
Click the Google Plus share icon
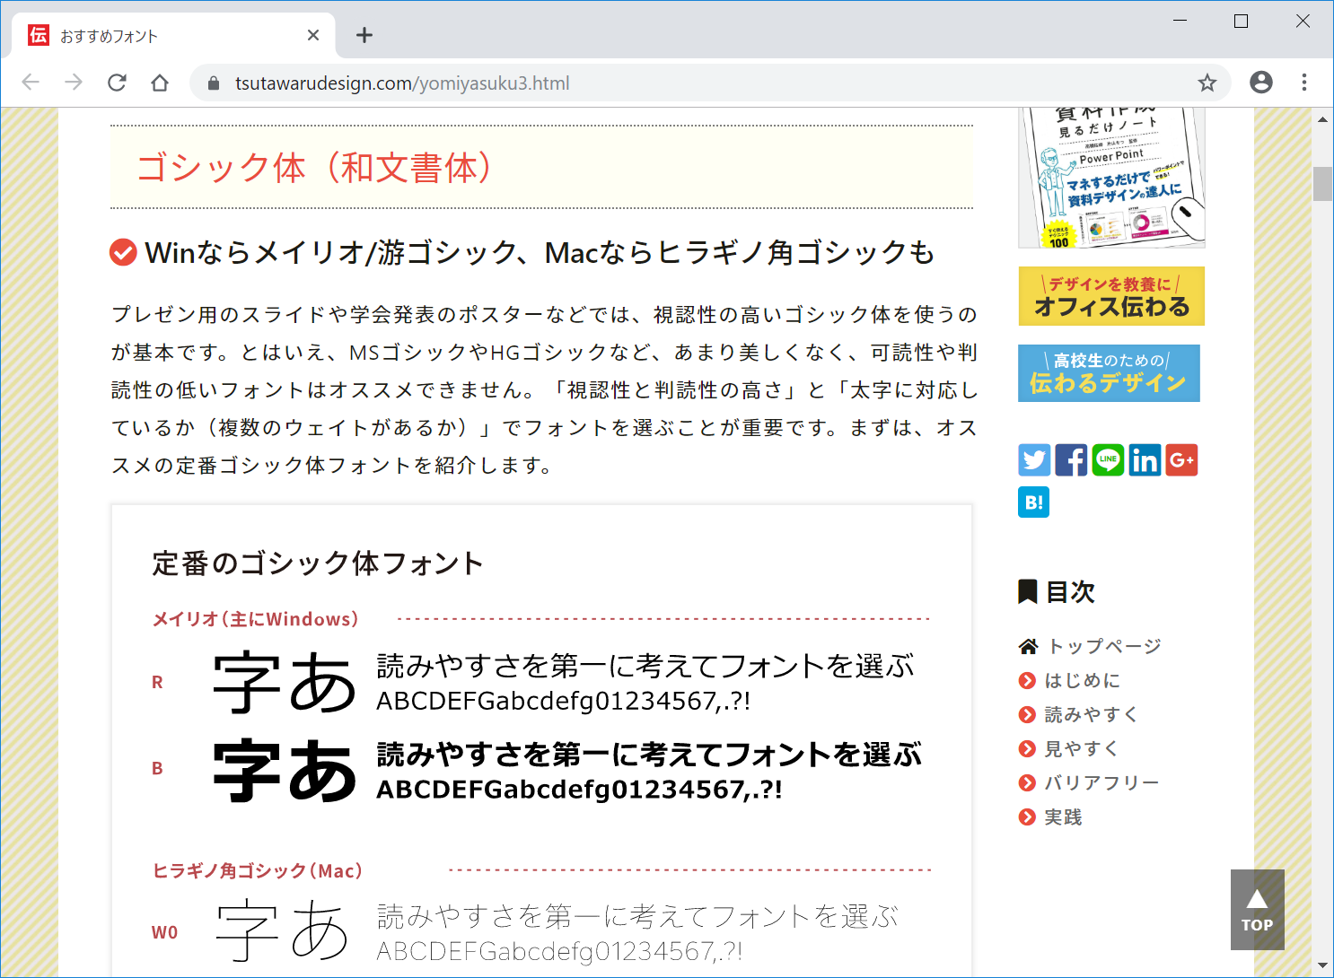[1181, 460]
